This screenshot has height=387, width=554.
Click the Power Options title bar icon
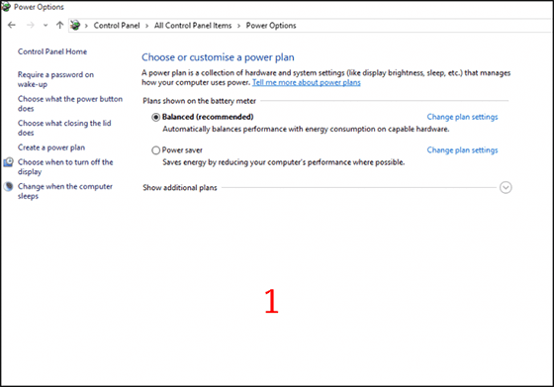6,7
